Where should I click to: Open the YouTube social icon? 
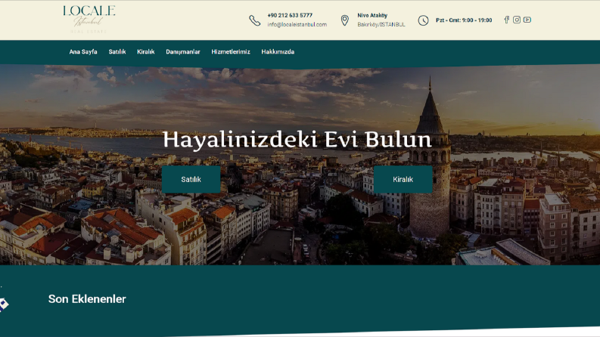(x=527, y=20)
